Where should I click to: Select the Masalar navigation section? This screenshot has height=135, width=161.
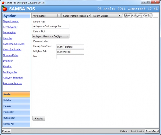coord(16,106)
